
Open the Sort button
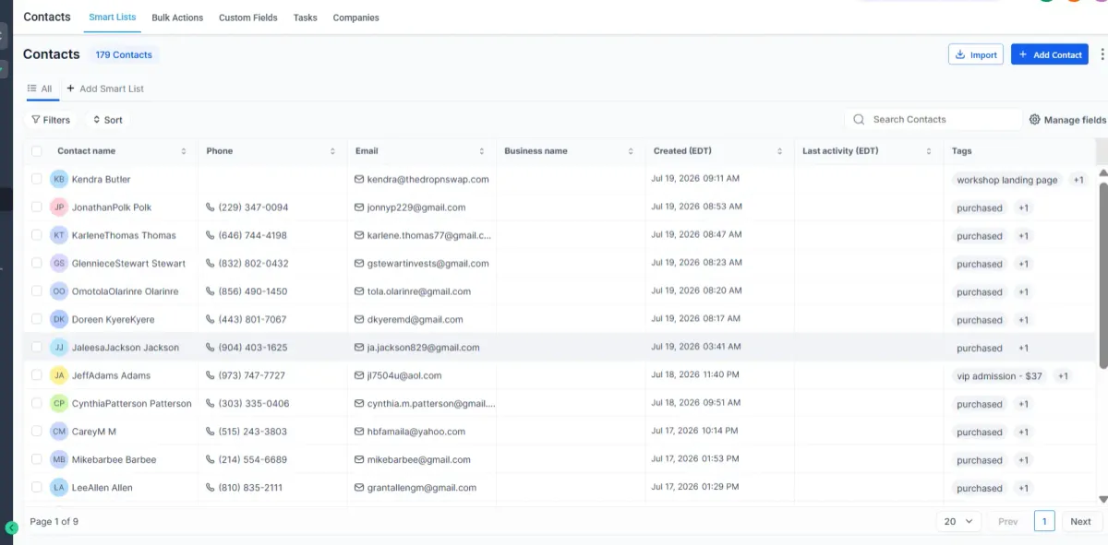108,120
